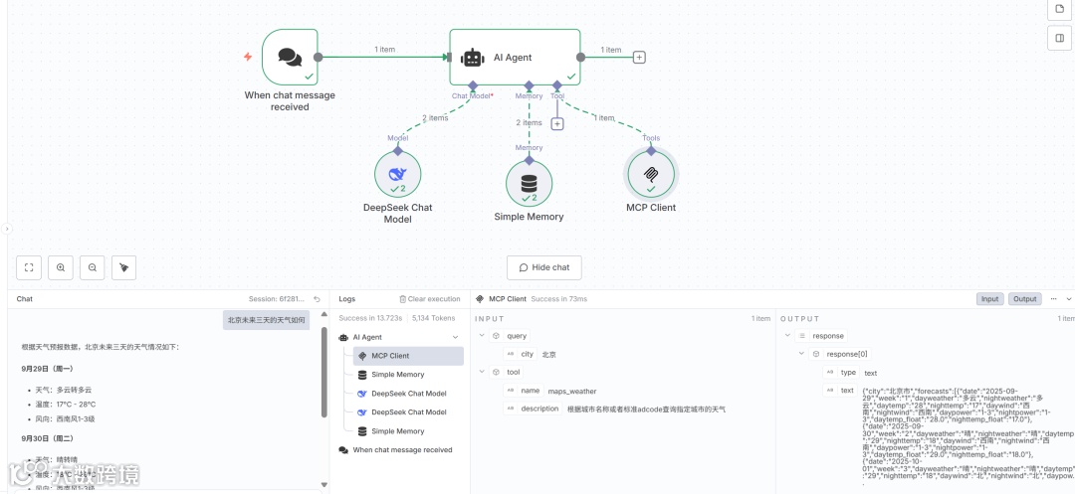Add another tool via Tool plus button
The width and height of the screenshot is (1075, 494).
(557, 124)
